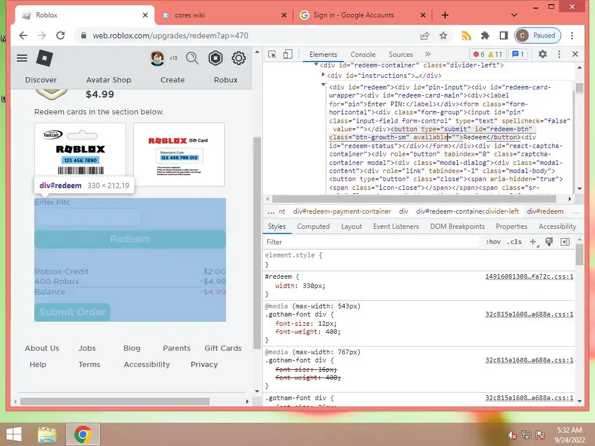Image resolution: width=595 pixels, height=446 pixels.
Task: Click the Roblox logo home icon
Action: tap(44, 58)
